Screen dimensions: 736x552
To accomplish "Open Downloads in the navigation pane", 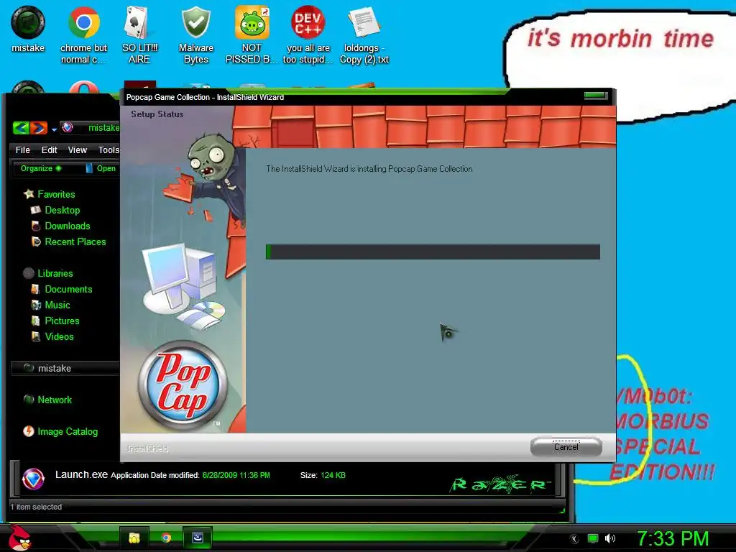I will coord(67,226).
